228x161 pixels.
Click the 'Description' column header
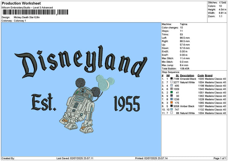pos(187,76)
